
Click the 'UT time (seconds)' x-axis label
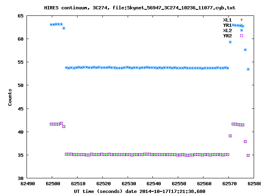[139, 191]
